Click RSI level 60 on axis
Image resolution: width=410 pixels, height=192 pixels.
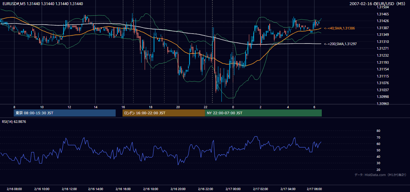pyautogui.click(x=378, y=144)
